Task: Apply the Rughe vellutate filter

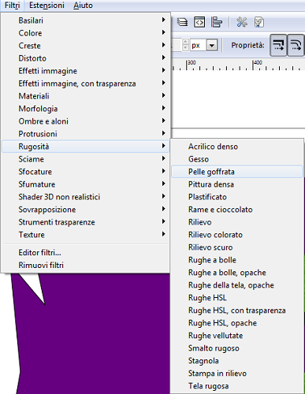Action: pyautogui.click(x=237, y=336)
